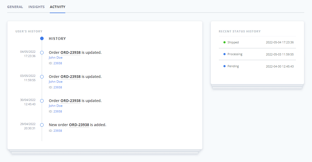Click the date label 03/05/2022 11:59:55

28,78
